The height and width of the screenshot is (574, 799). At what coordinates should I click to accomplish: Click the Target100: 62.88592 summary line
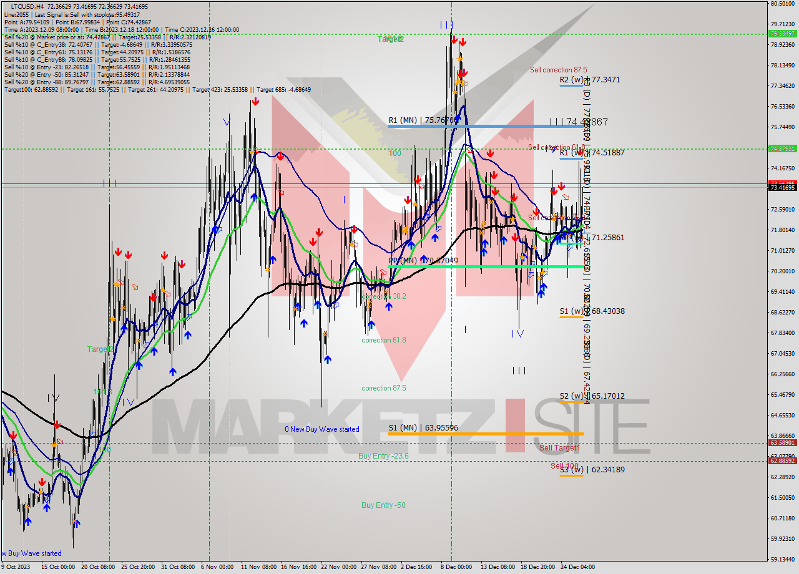pyautogui.click(x=157, y=89)
